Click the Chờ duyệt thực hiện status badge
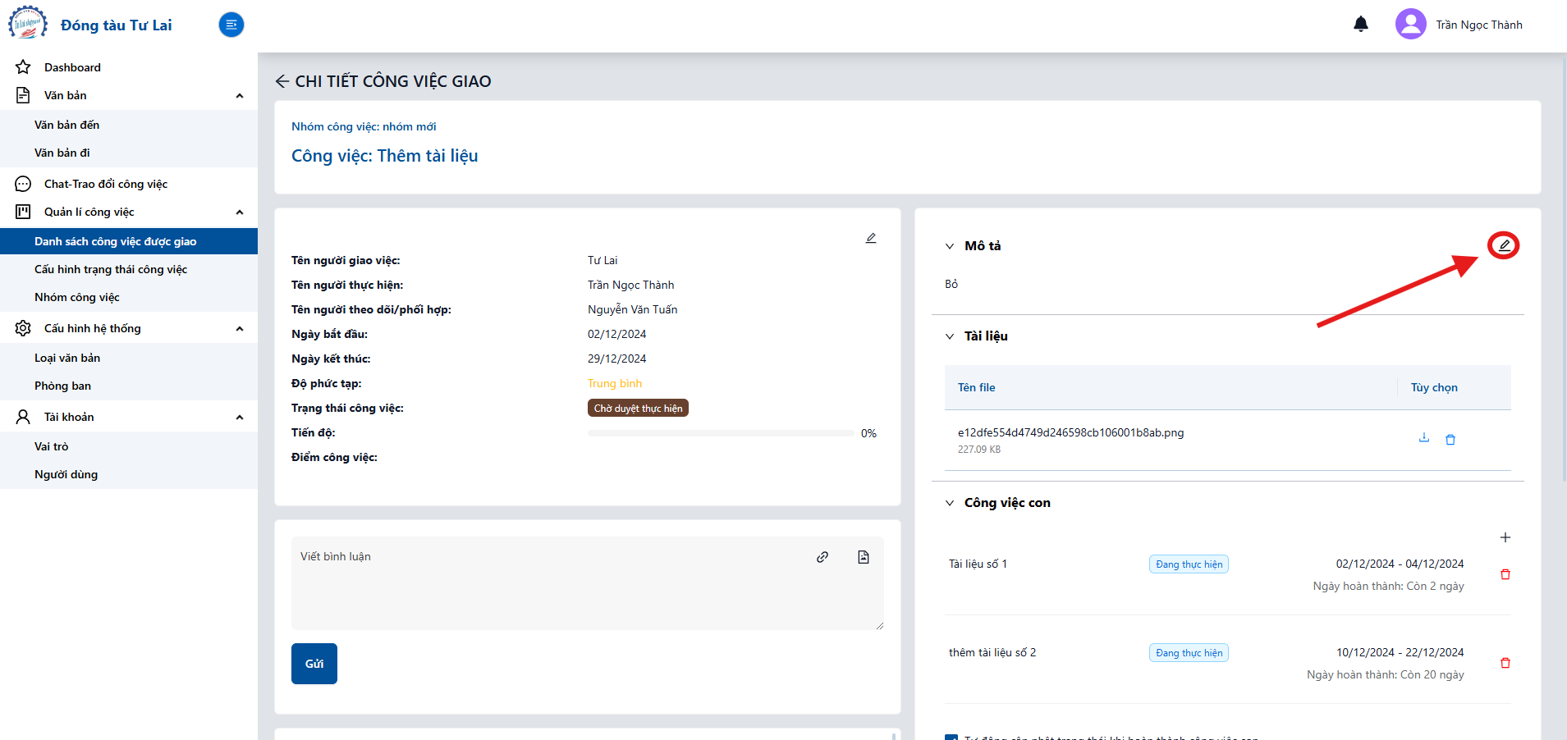 638,408
